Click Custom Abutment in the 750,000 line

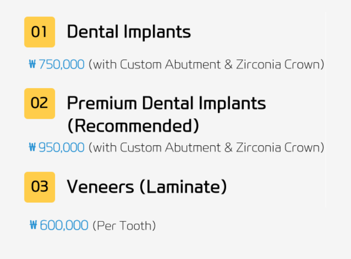[170, 65]
